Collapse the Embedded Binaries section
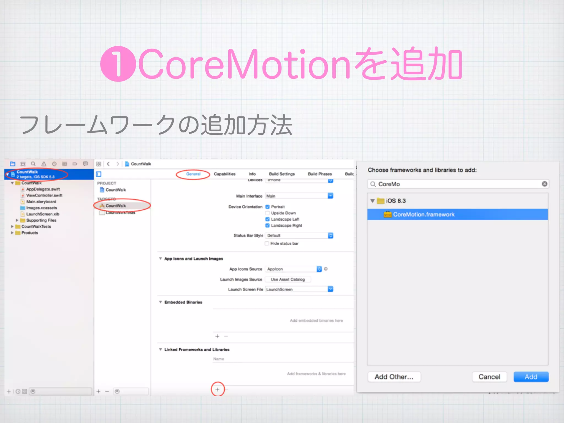 pyautogui.click(x=160, y=302)
